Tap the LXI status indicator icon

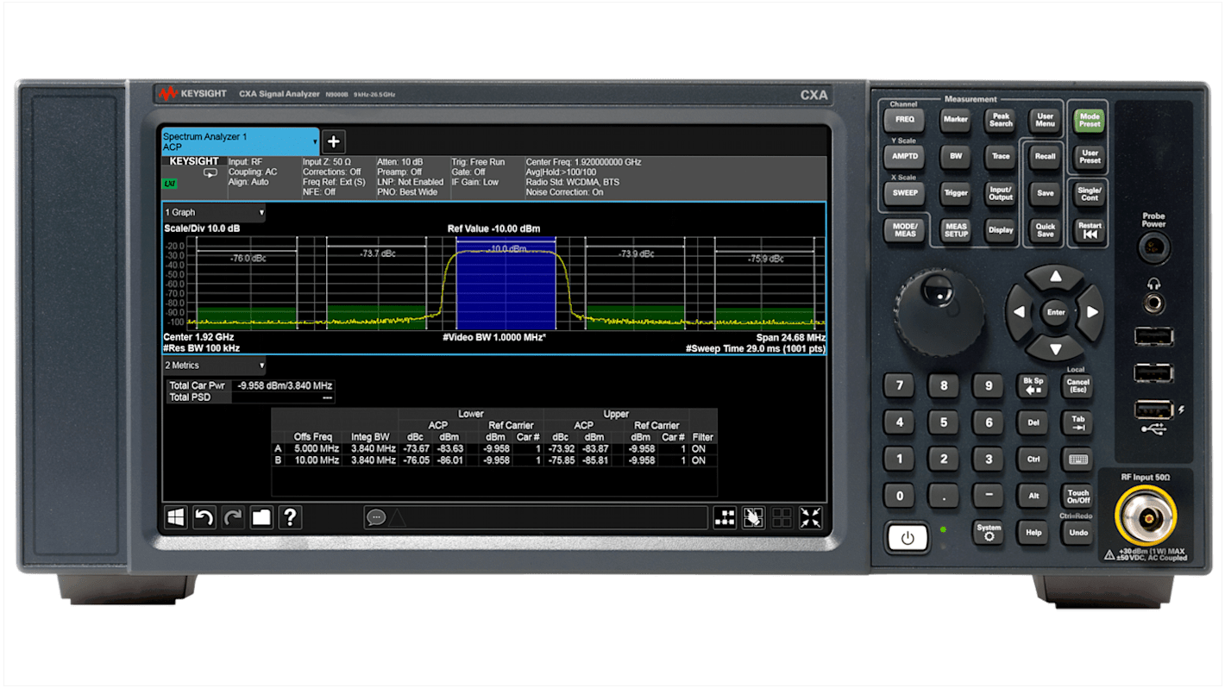click(x=171, y=184)
